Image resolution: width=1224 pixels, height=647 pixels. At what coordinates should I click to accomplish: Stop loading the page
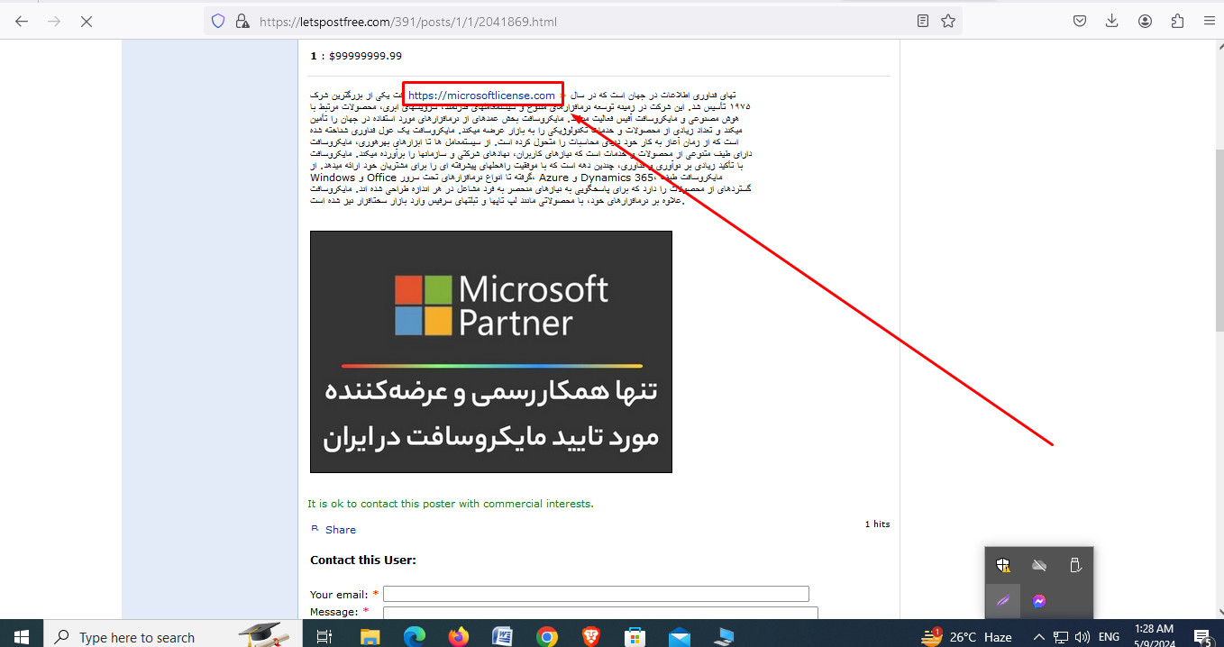(87, 21)
